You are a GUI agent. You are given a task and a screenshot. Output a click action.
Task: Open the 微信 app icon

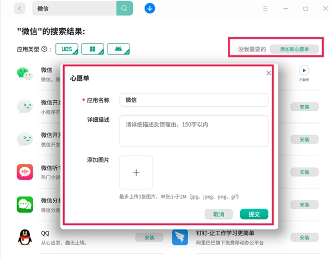[25, 74]
